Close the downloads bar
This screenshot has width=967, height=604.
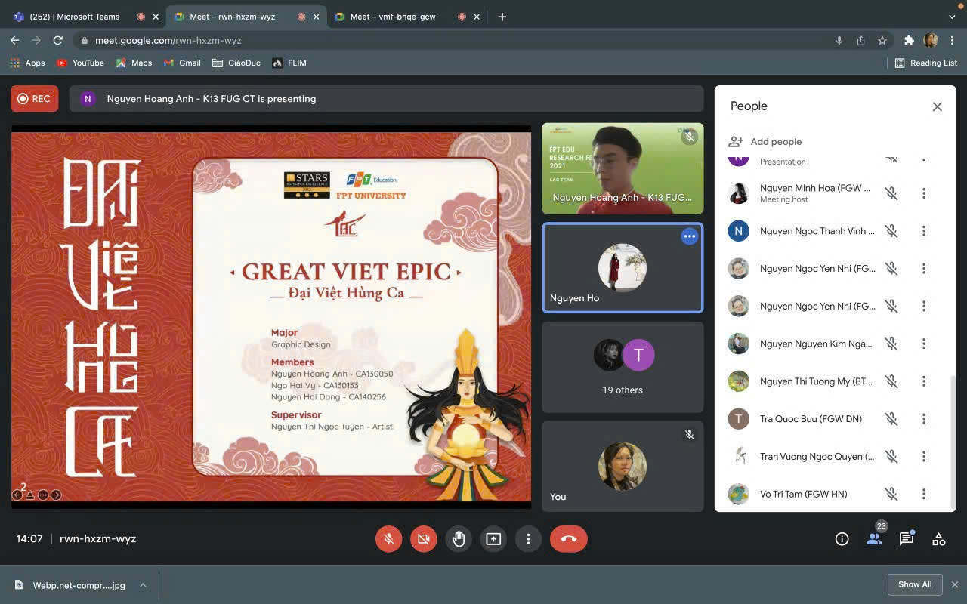click(x=955, y=584)
